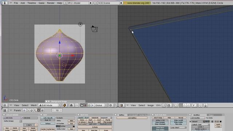
Task: Open the Buttons window type selector
Action: coord(5,110)
